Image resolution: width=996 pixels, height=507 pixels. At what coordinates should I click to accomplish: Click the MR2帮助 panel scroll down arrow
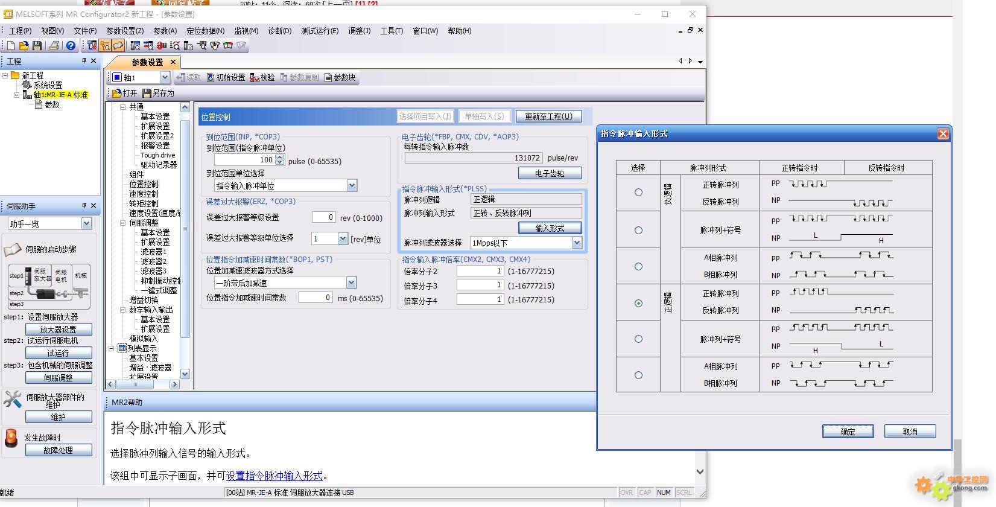[x=700, y=471]
